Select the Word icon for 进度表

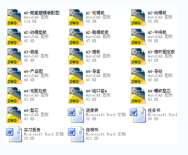pos(76,115)
